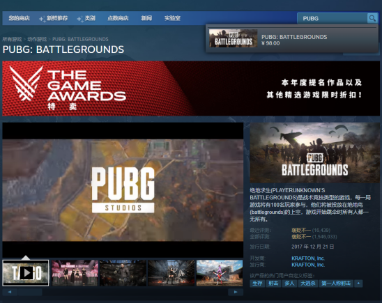Click the 多人 tag

click(x=289, y=283)
